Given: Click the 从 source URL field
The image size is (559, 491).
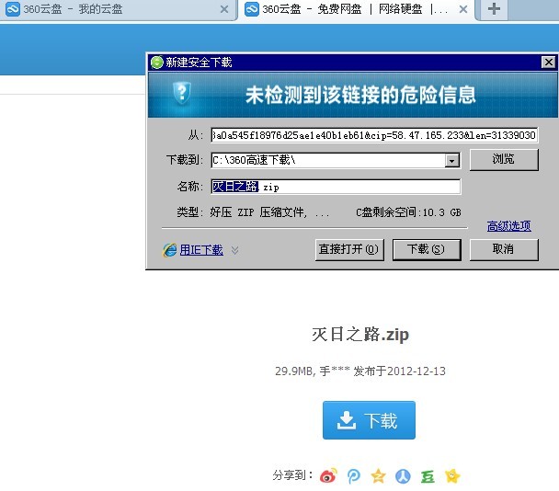Looking at the screenshot, I should (374, 135).
